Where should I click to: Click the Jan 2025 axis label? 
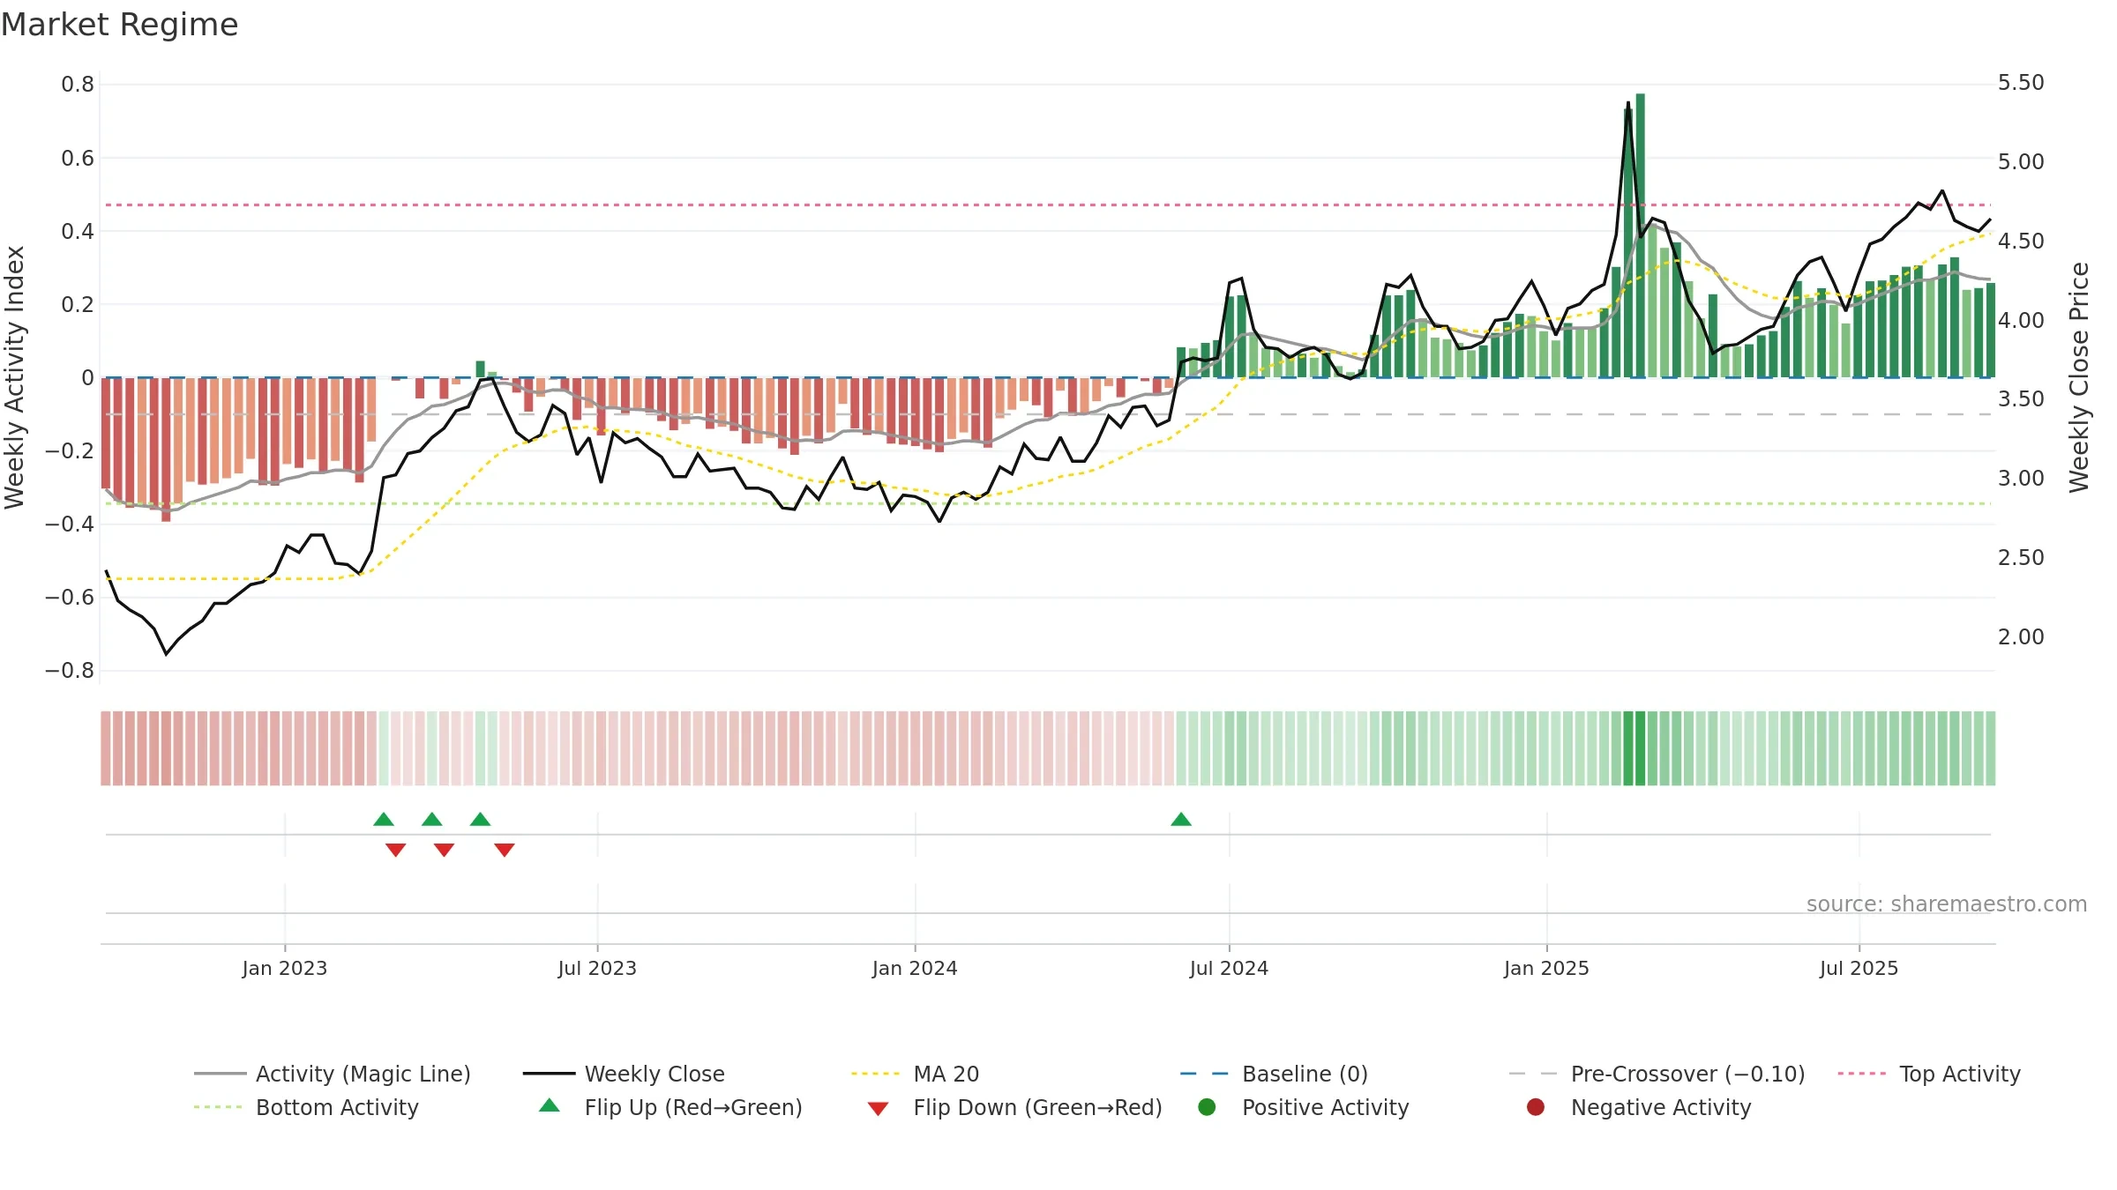pos(1546,968)
